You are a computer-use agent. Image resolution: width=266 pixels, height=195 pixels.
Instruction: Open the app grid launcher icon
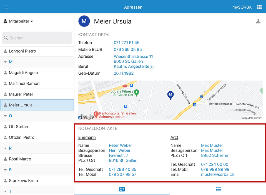pyautogui.click(x=259, y=7)
